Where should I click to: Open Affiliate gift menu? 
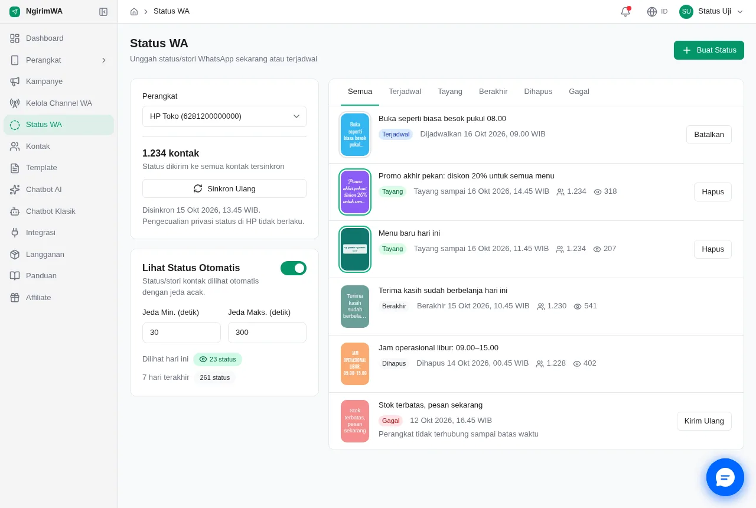coord(58,298)
